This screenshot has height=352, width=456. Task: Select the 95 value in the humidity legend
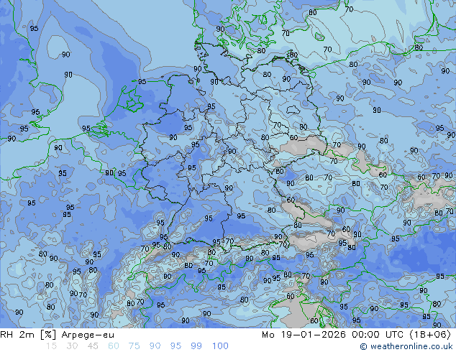coord(175,346)
